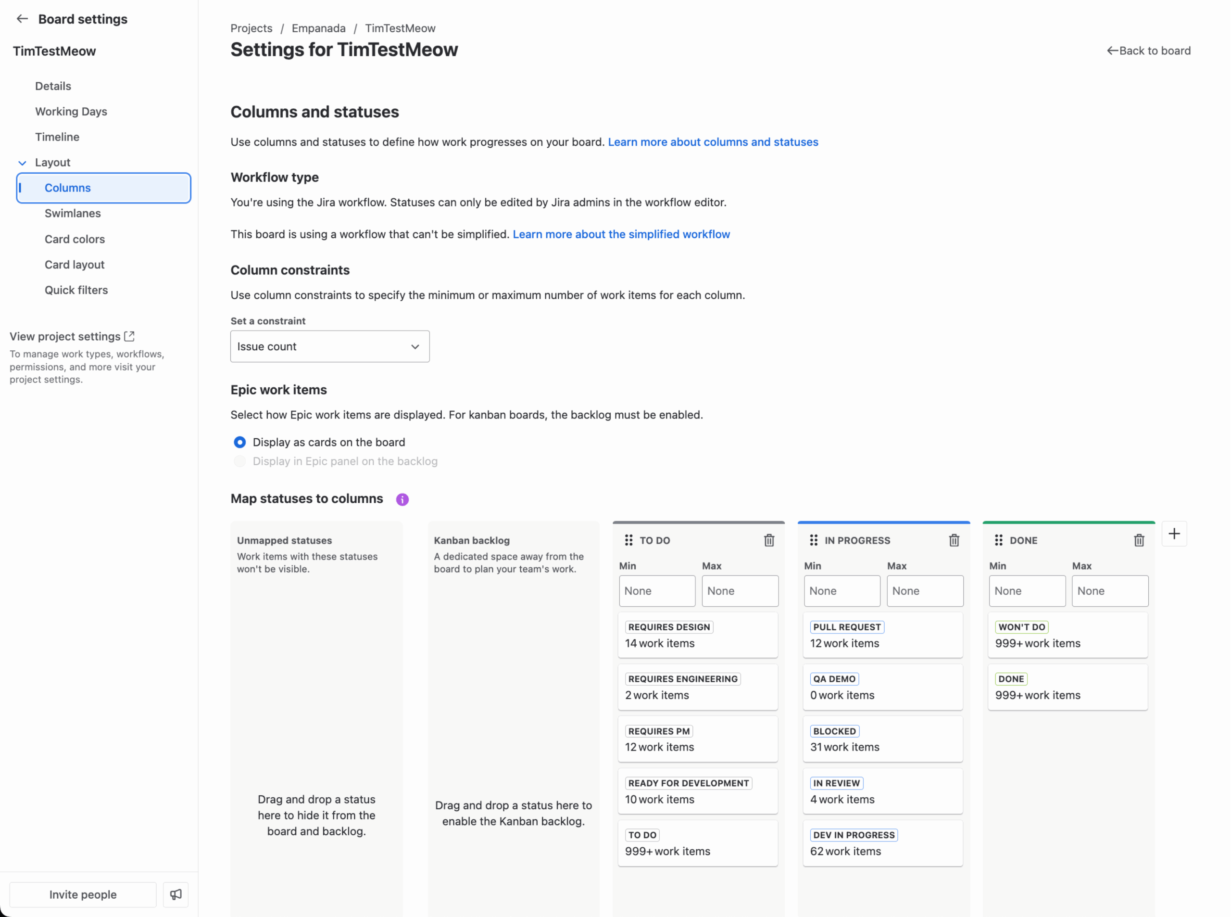Screen dimensions: 1231x917
Task: Select Display in Epic panel on the backlog
Action: (x=239, y=461)
